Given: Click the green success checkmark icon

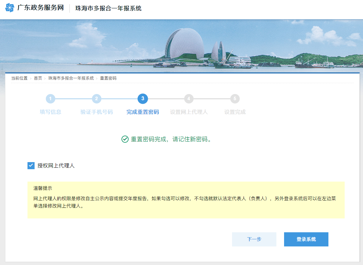Looking at the screenshot, I should (x=125, y=139).
